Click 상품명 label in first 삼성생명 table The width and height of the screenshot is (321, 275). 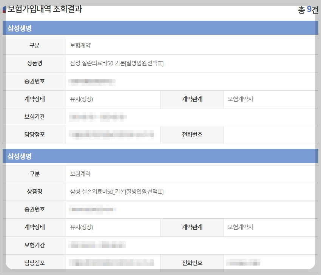(35, 63)
